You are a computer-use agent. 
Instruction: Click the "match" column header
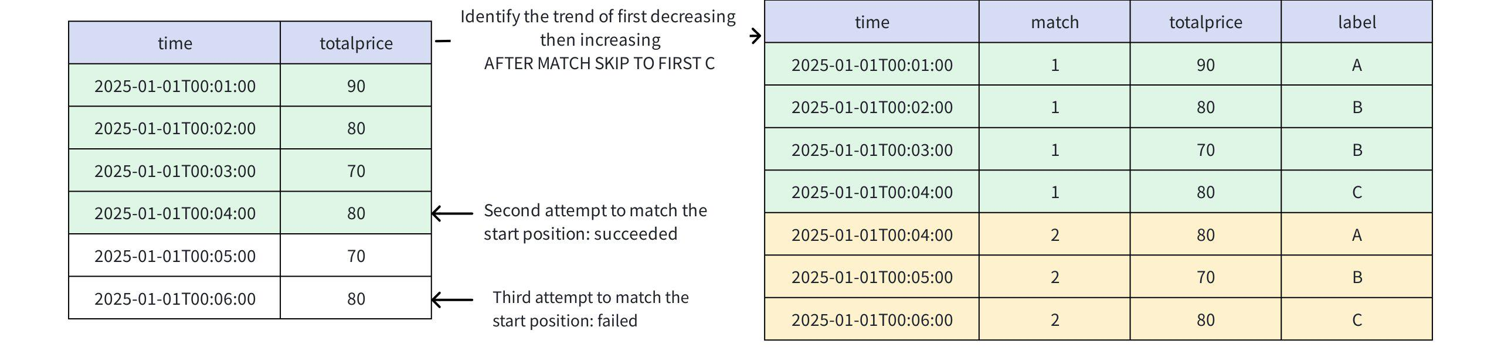click(1054, 22)
